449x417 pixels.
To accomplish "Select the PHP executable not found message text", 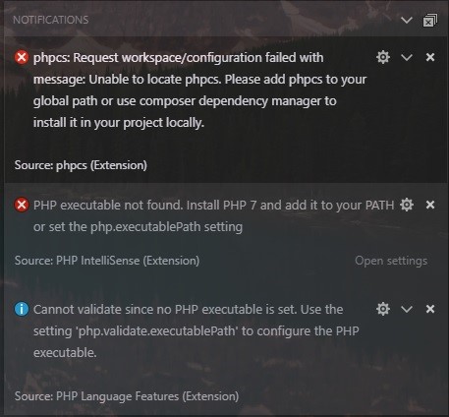I will coord(214,215).
